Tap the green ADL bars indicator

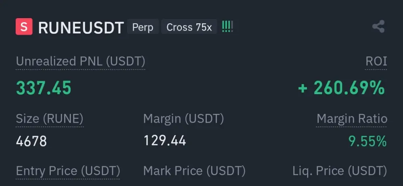pos(227,27)
